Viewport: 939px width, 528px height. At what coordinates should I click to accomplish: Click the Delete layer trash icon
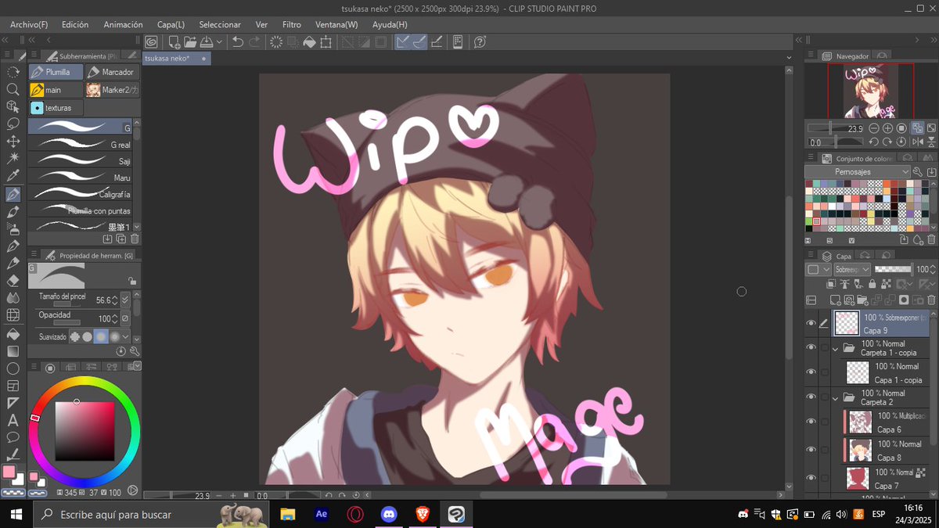pyautogui.click(x=931, y=300)
